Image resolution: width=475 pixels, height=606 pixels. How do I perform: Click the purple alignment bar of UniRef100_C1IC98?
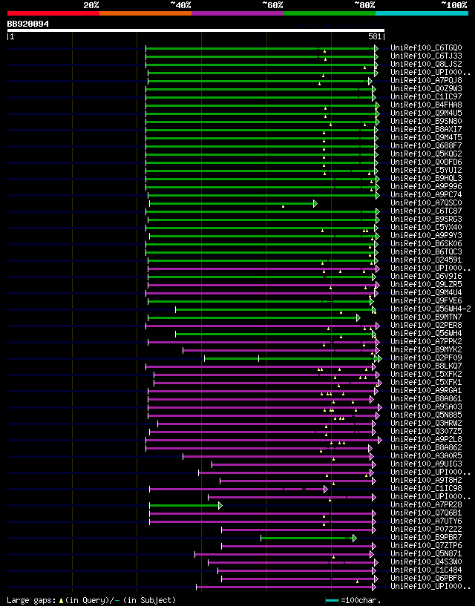click(239, 489)
